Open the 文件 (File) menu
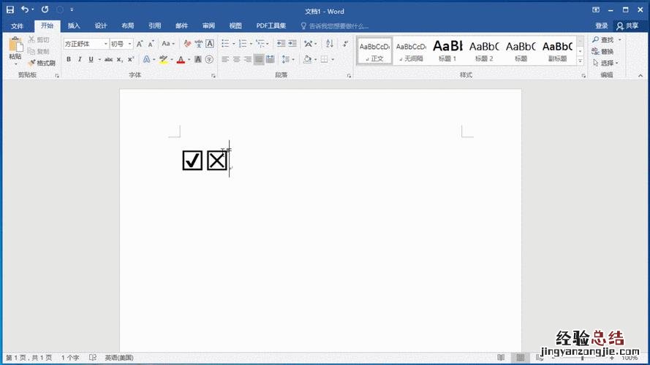Viewport: 650px width, 365px height. click(x=18, y=26)
